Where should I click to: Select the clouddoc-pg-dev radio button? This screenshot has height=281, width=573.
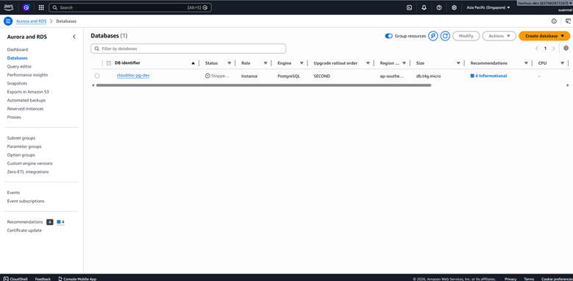(x=97, y=76)
